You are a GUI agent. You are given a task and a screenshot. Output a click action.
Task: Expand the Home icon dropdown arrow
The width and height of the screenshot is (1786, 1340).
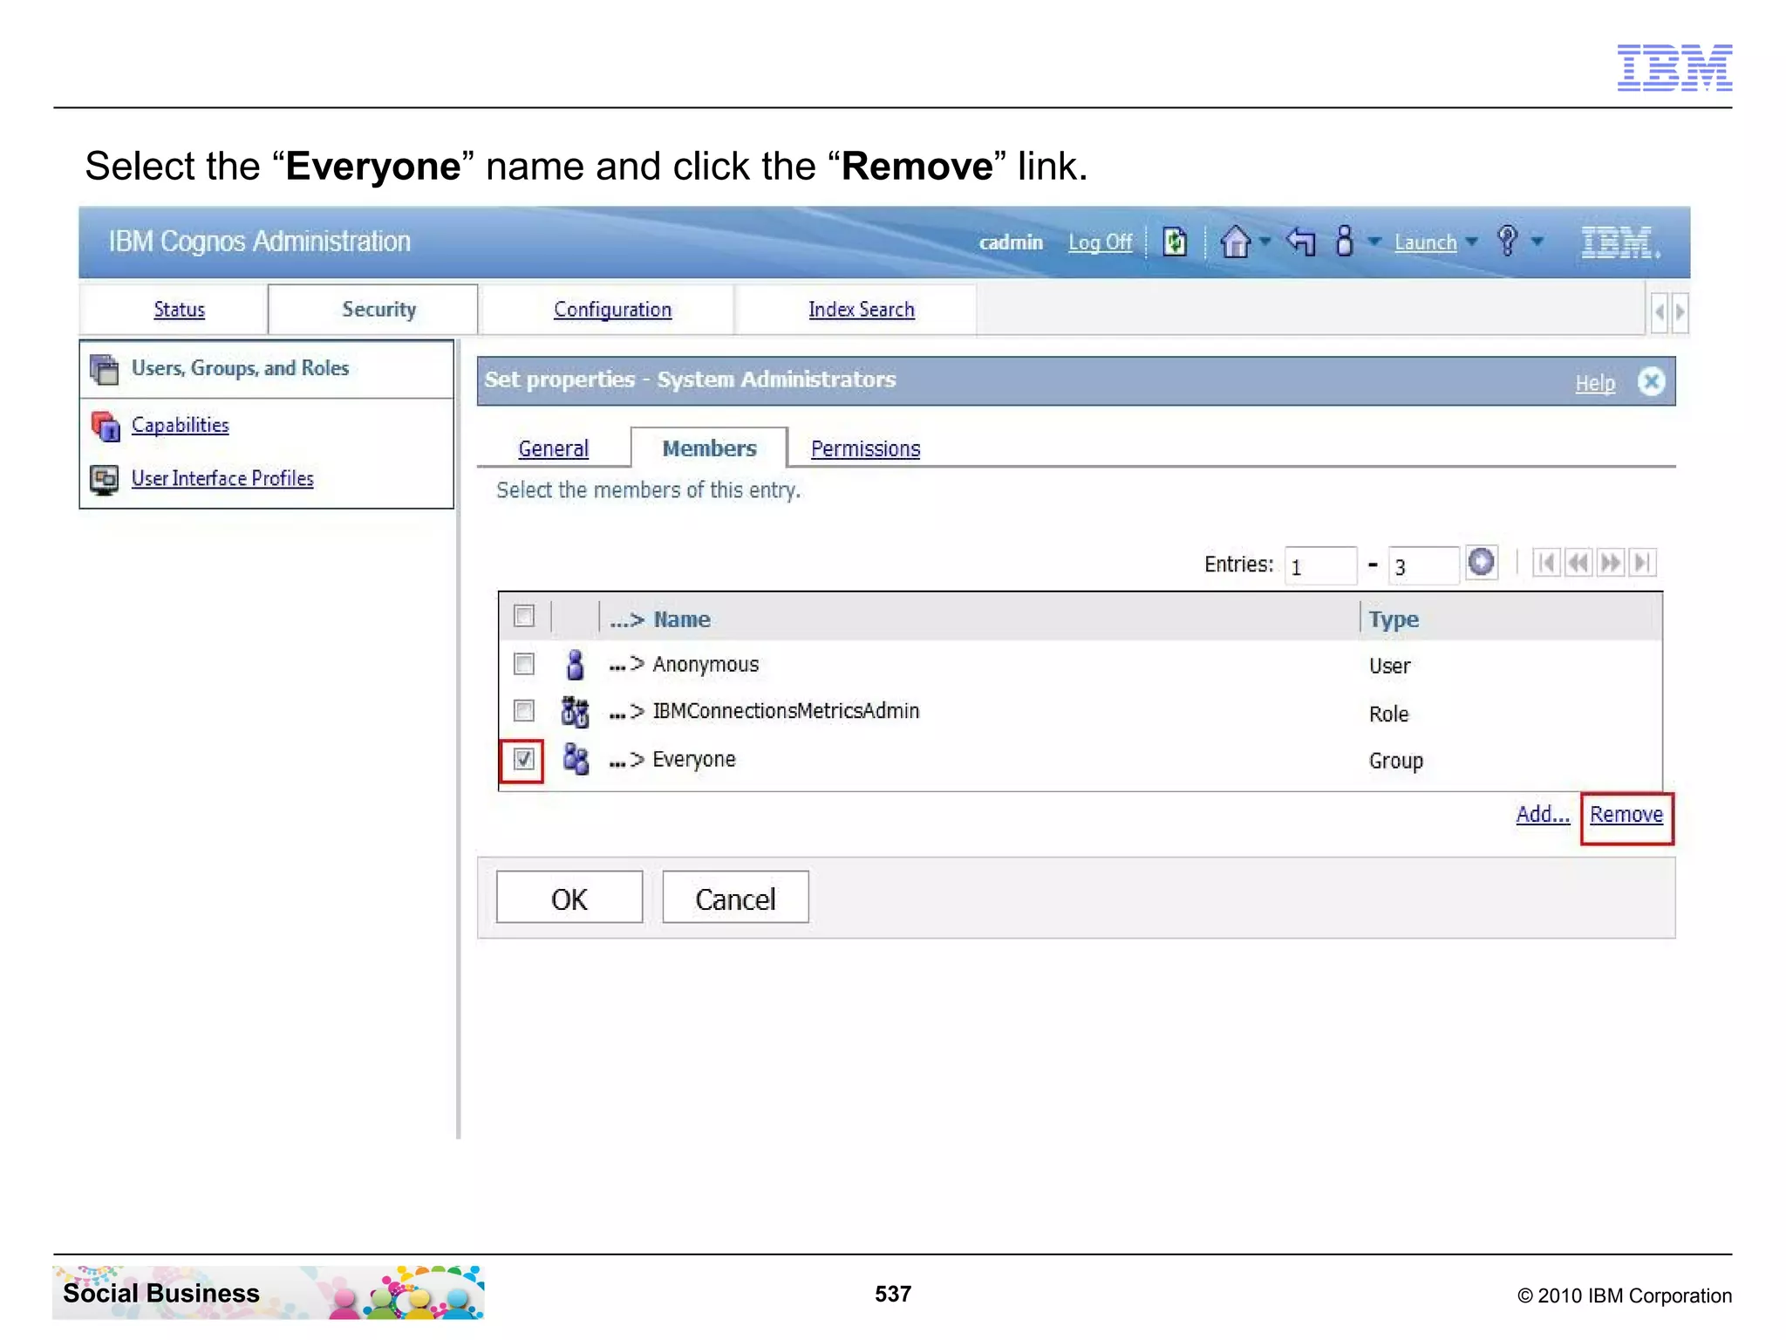[x=1265, y=242]
